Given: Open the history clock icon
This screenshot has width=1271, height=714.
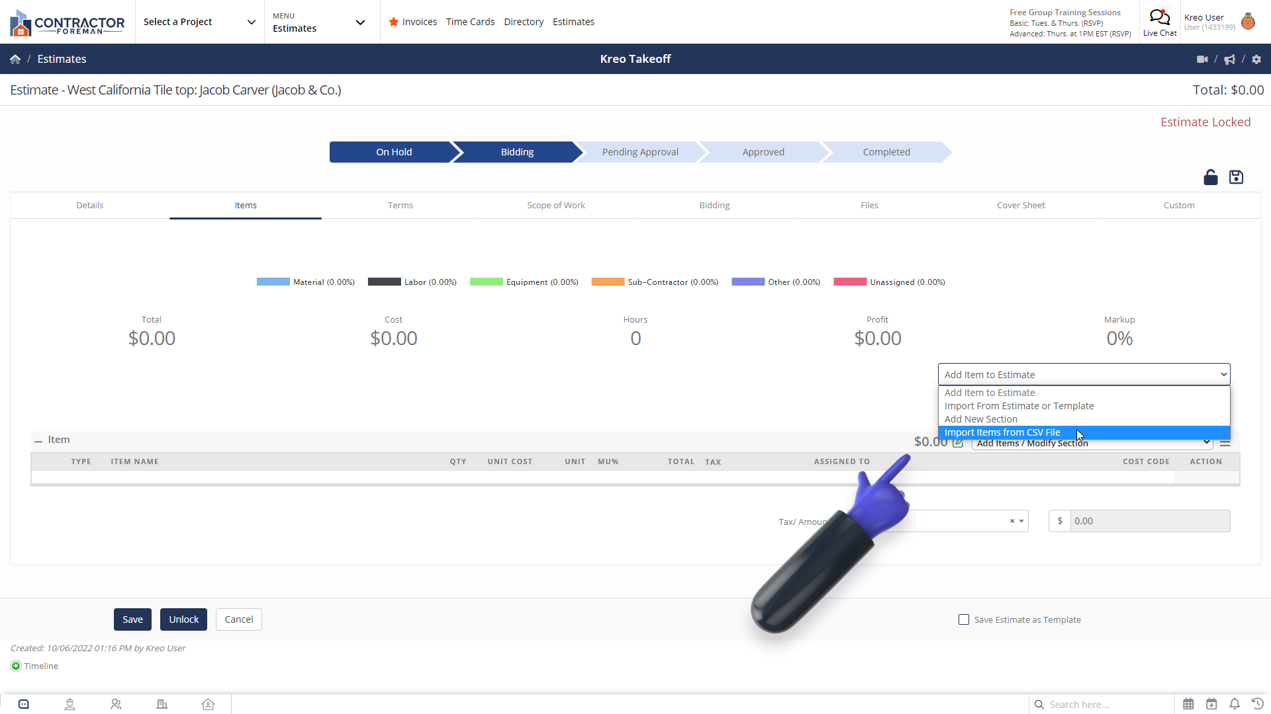Looking at the screenshot, I should tap(1258, 705).
